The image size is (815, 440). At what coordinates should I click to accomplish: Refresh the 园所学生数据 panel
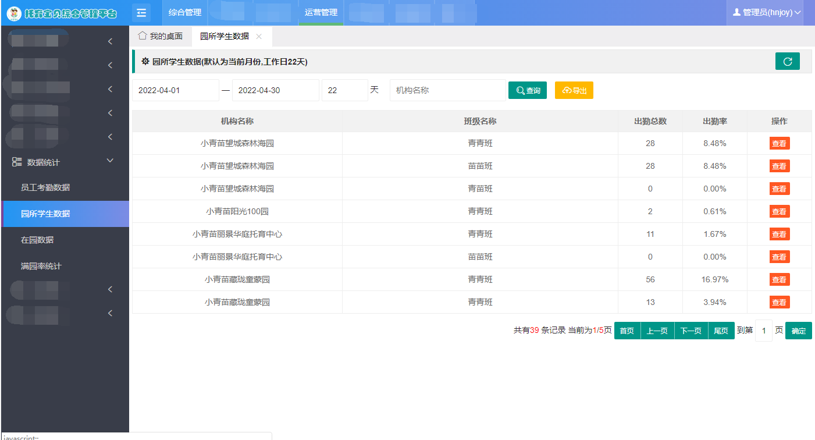[788, 61]
